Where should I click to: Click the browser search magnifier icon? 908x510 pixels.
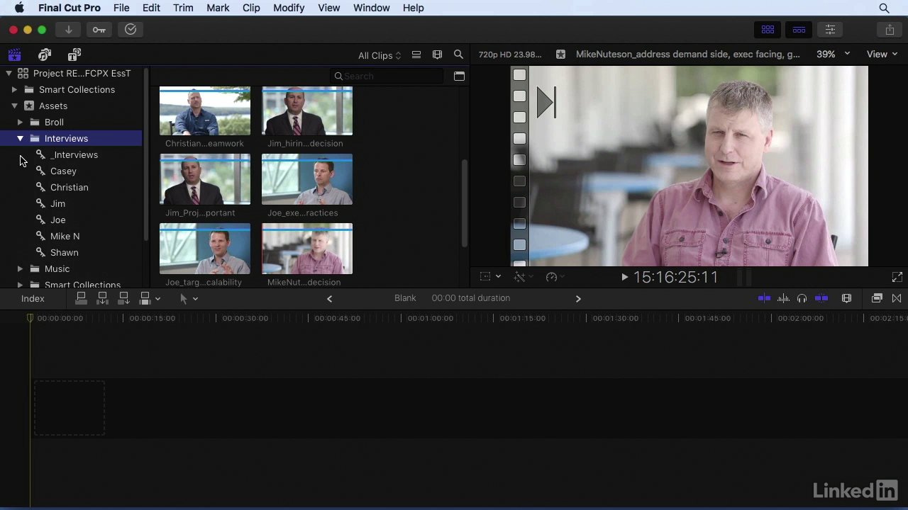pos(458,55)
